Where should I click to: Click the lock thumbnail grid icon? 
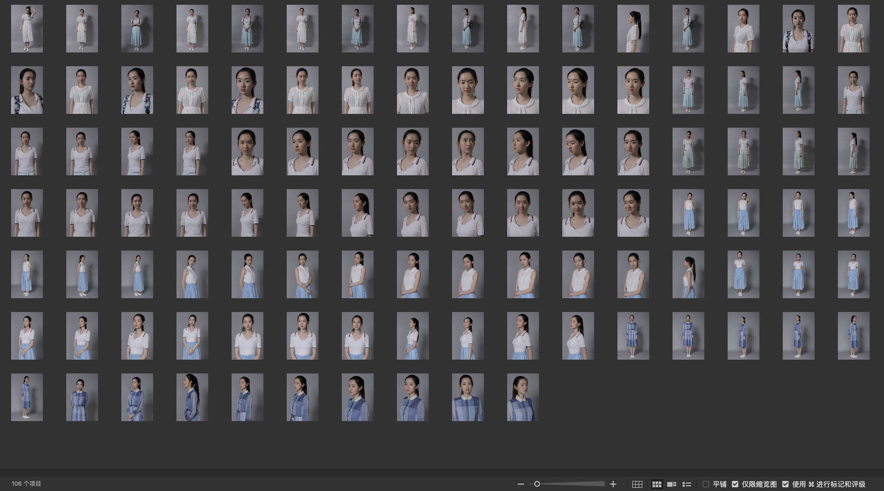(x=637, y=484)
